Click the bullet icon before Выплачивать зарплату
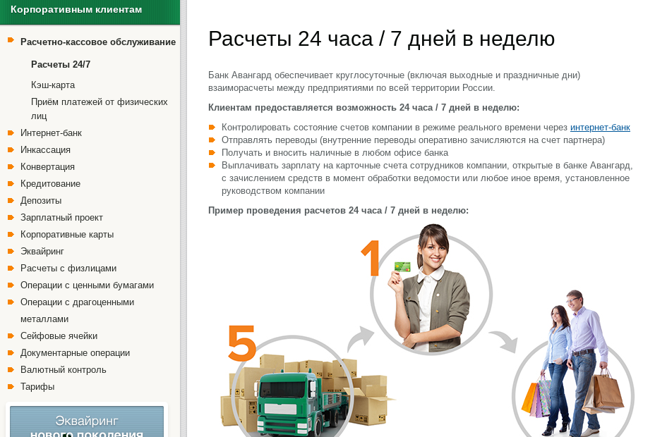Screen dimensions: 655x437 point(211,164)
